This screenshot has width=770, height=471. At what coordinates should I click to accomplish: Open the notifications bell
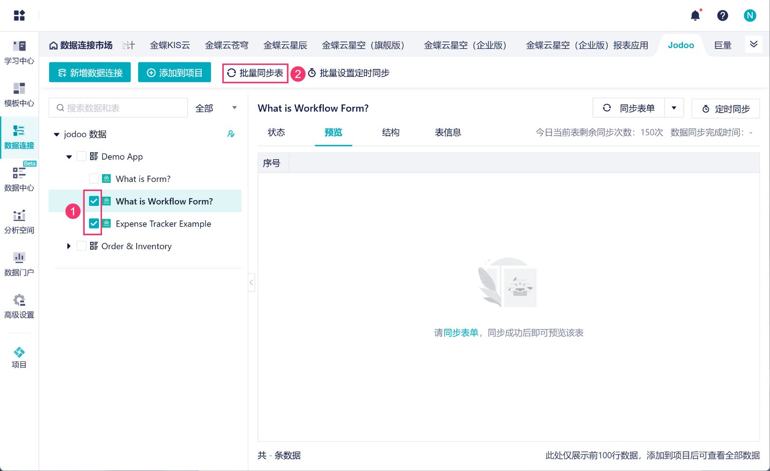(695, 15)
